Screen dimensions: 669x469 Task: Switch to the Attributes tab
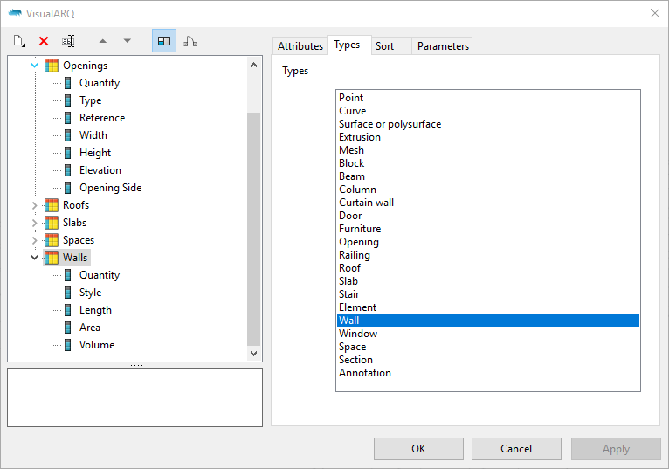click(300, 46)
